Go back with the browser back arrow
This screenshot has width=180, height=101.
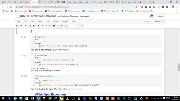tap(3, 7)
